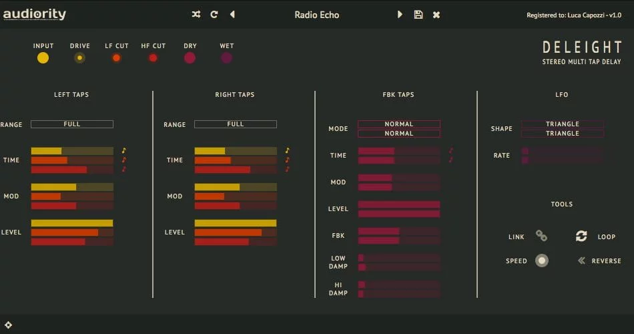Delete preset using the X icon
The width and height of the screenshot is (634, 334).
pyautogui.click(x=436, y=15)
